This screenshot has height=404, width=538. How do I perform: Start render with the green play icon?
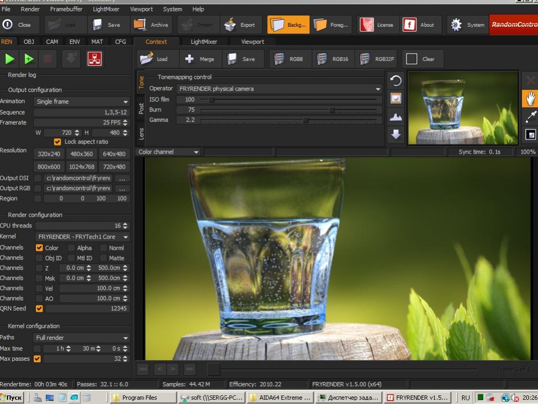pos(10,59)
